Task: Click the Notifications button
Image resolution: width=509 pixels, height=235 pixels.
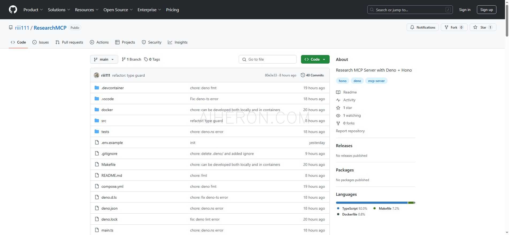Action: pyautogui.click(x=423, y=27)
